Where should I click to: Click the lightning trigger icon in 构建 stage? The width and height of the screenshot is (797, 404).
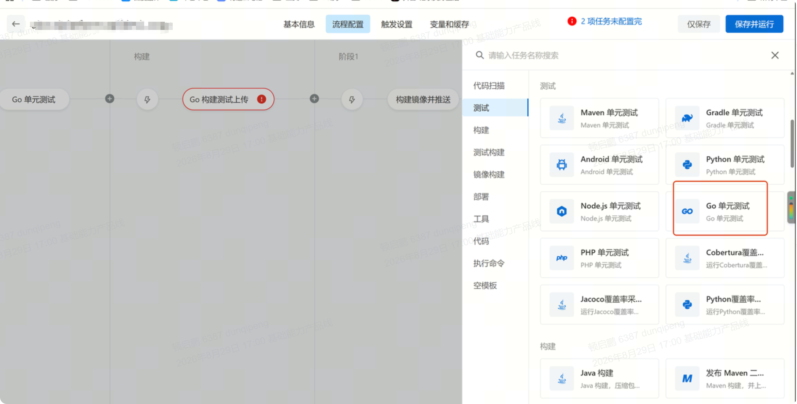click(x=147, y=99)
